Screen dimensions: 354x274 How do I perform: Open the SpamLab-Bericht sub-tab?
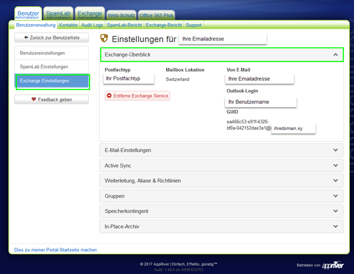(125, 25)
